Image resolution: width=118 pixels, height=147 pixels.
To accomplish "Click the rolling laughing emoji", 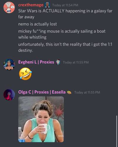I will [25, 74].
